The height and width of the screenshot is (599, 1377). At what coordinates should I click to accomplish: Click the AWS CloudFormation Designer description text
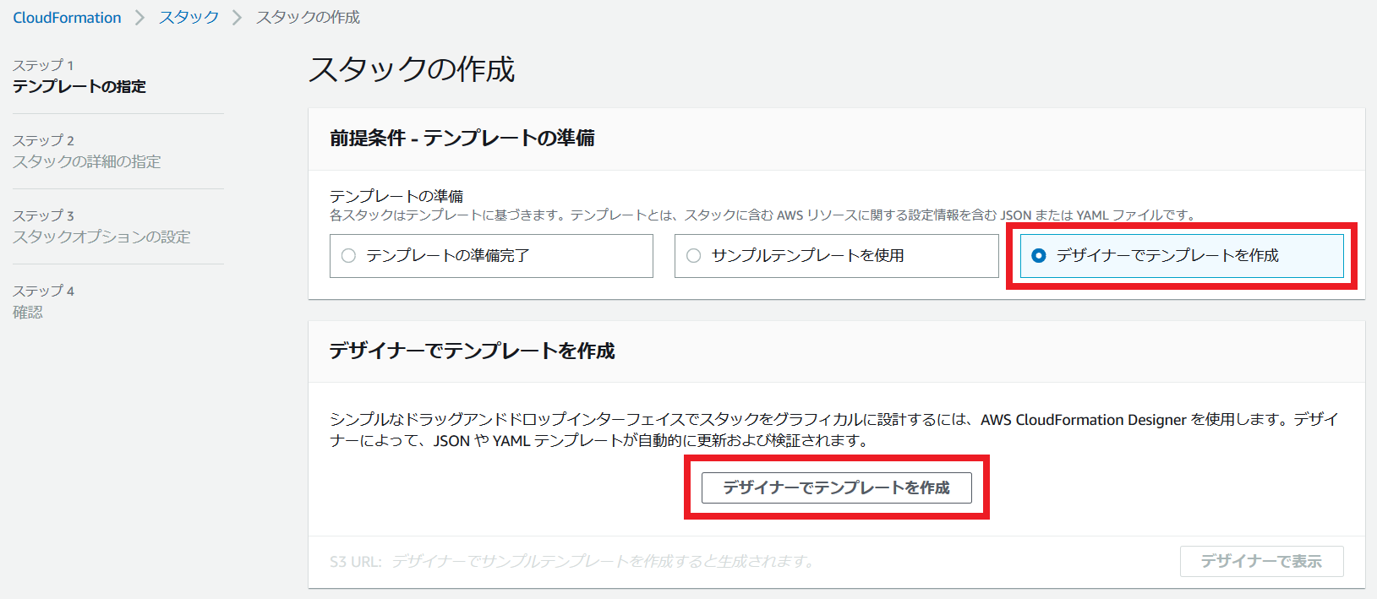pyautogui.click(x=834, y=430)
